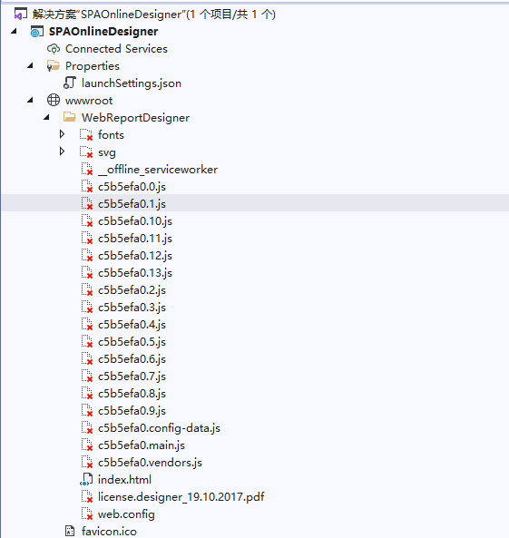Click the missing-file icon for c5b5efa0.11.js
This screenshot has height=538, width=509.
87,238
